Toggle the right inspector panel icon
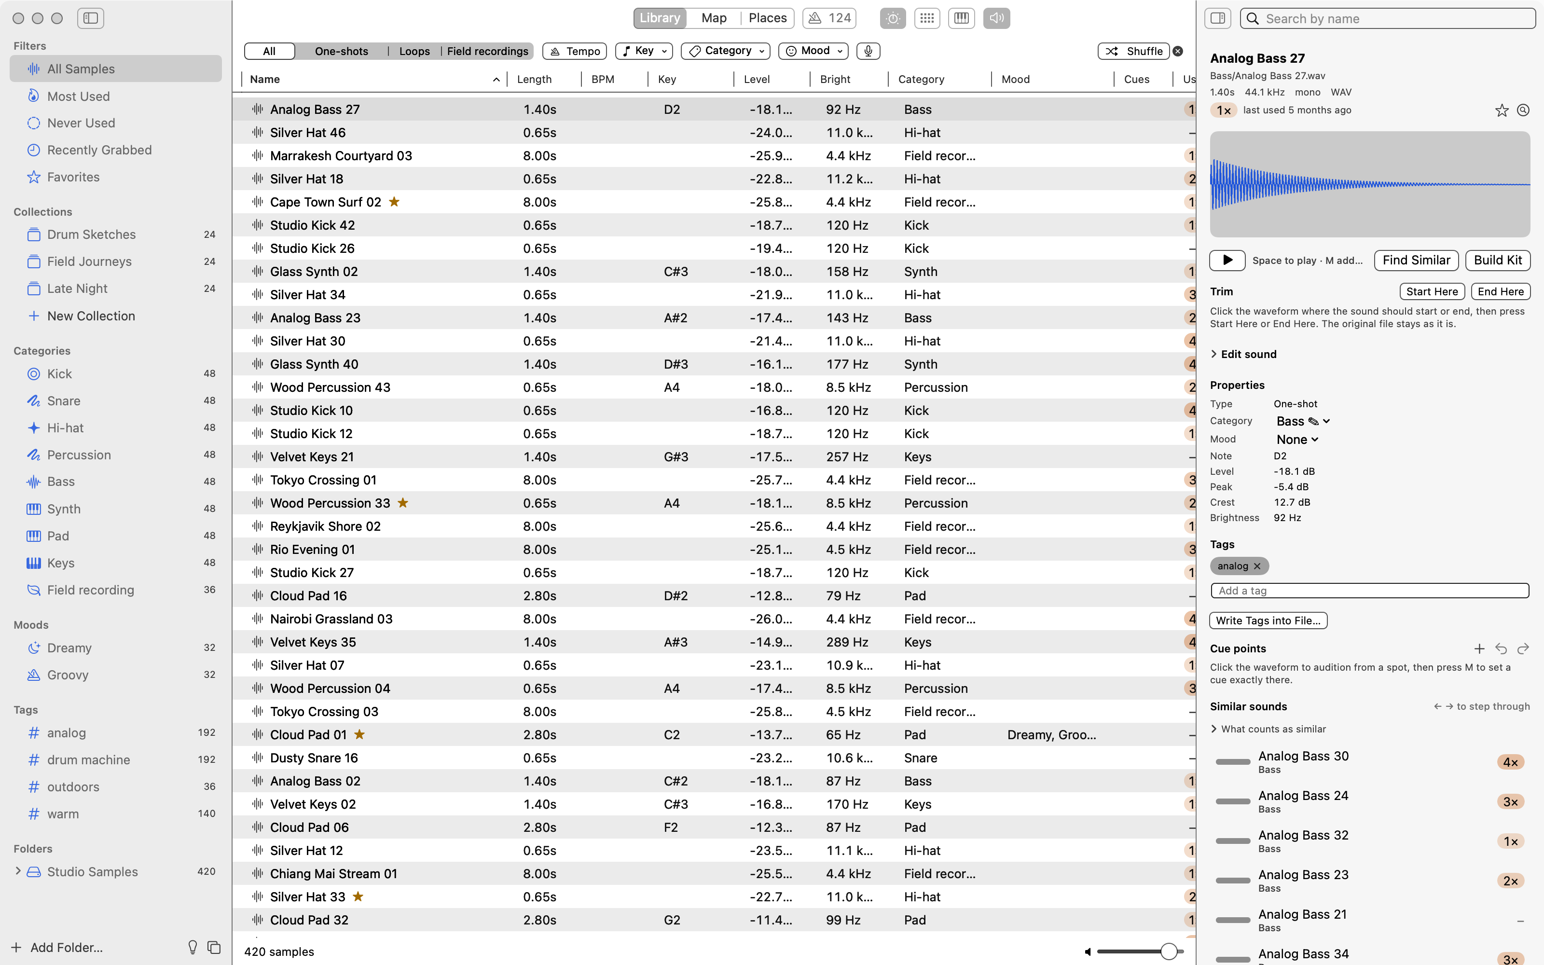 (1217, 18)
